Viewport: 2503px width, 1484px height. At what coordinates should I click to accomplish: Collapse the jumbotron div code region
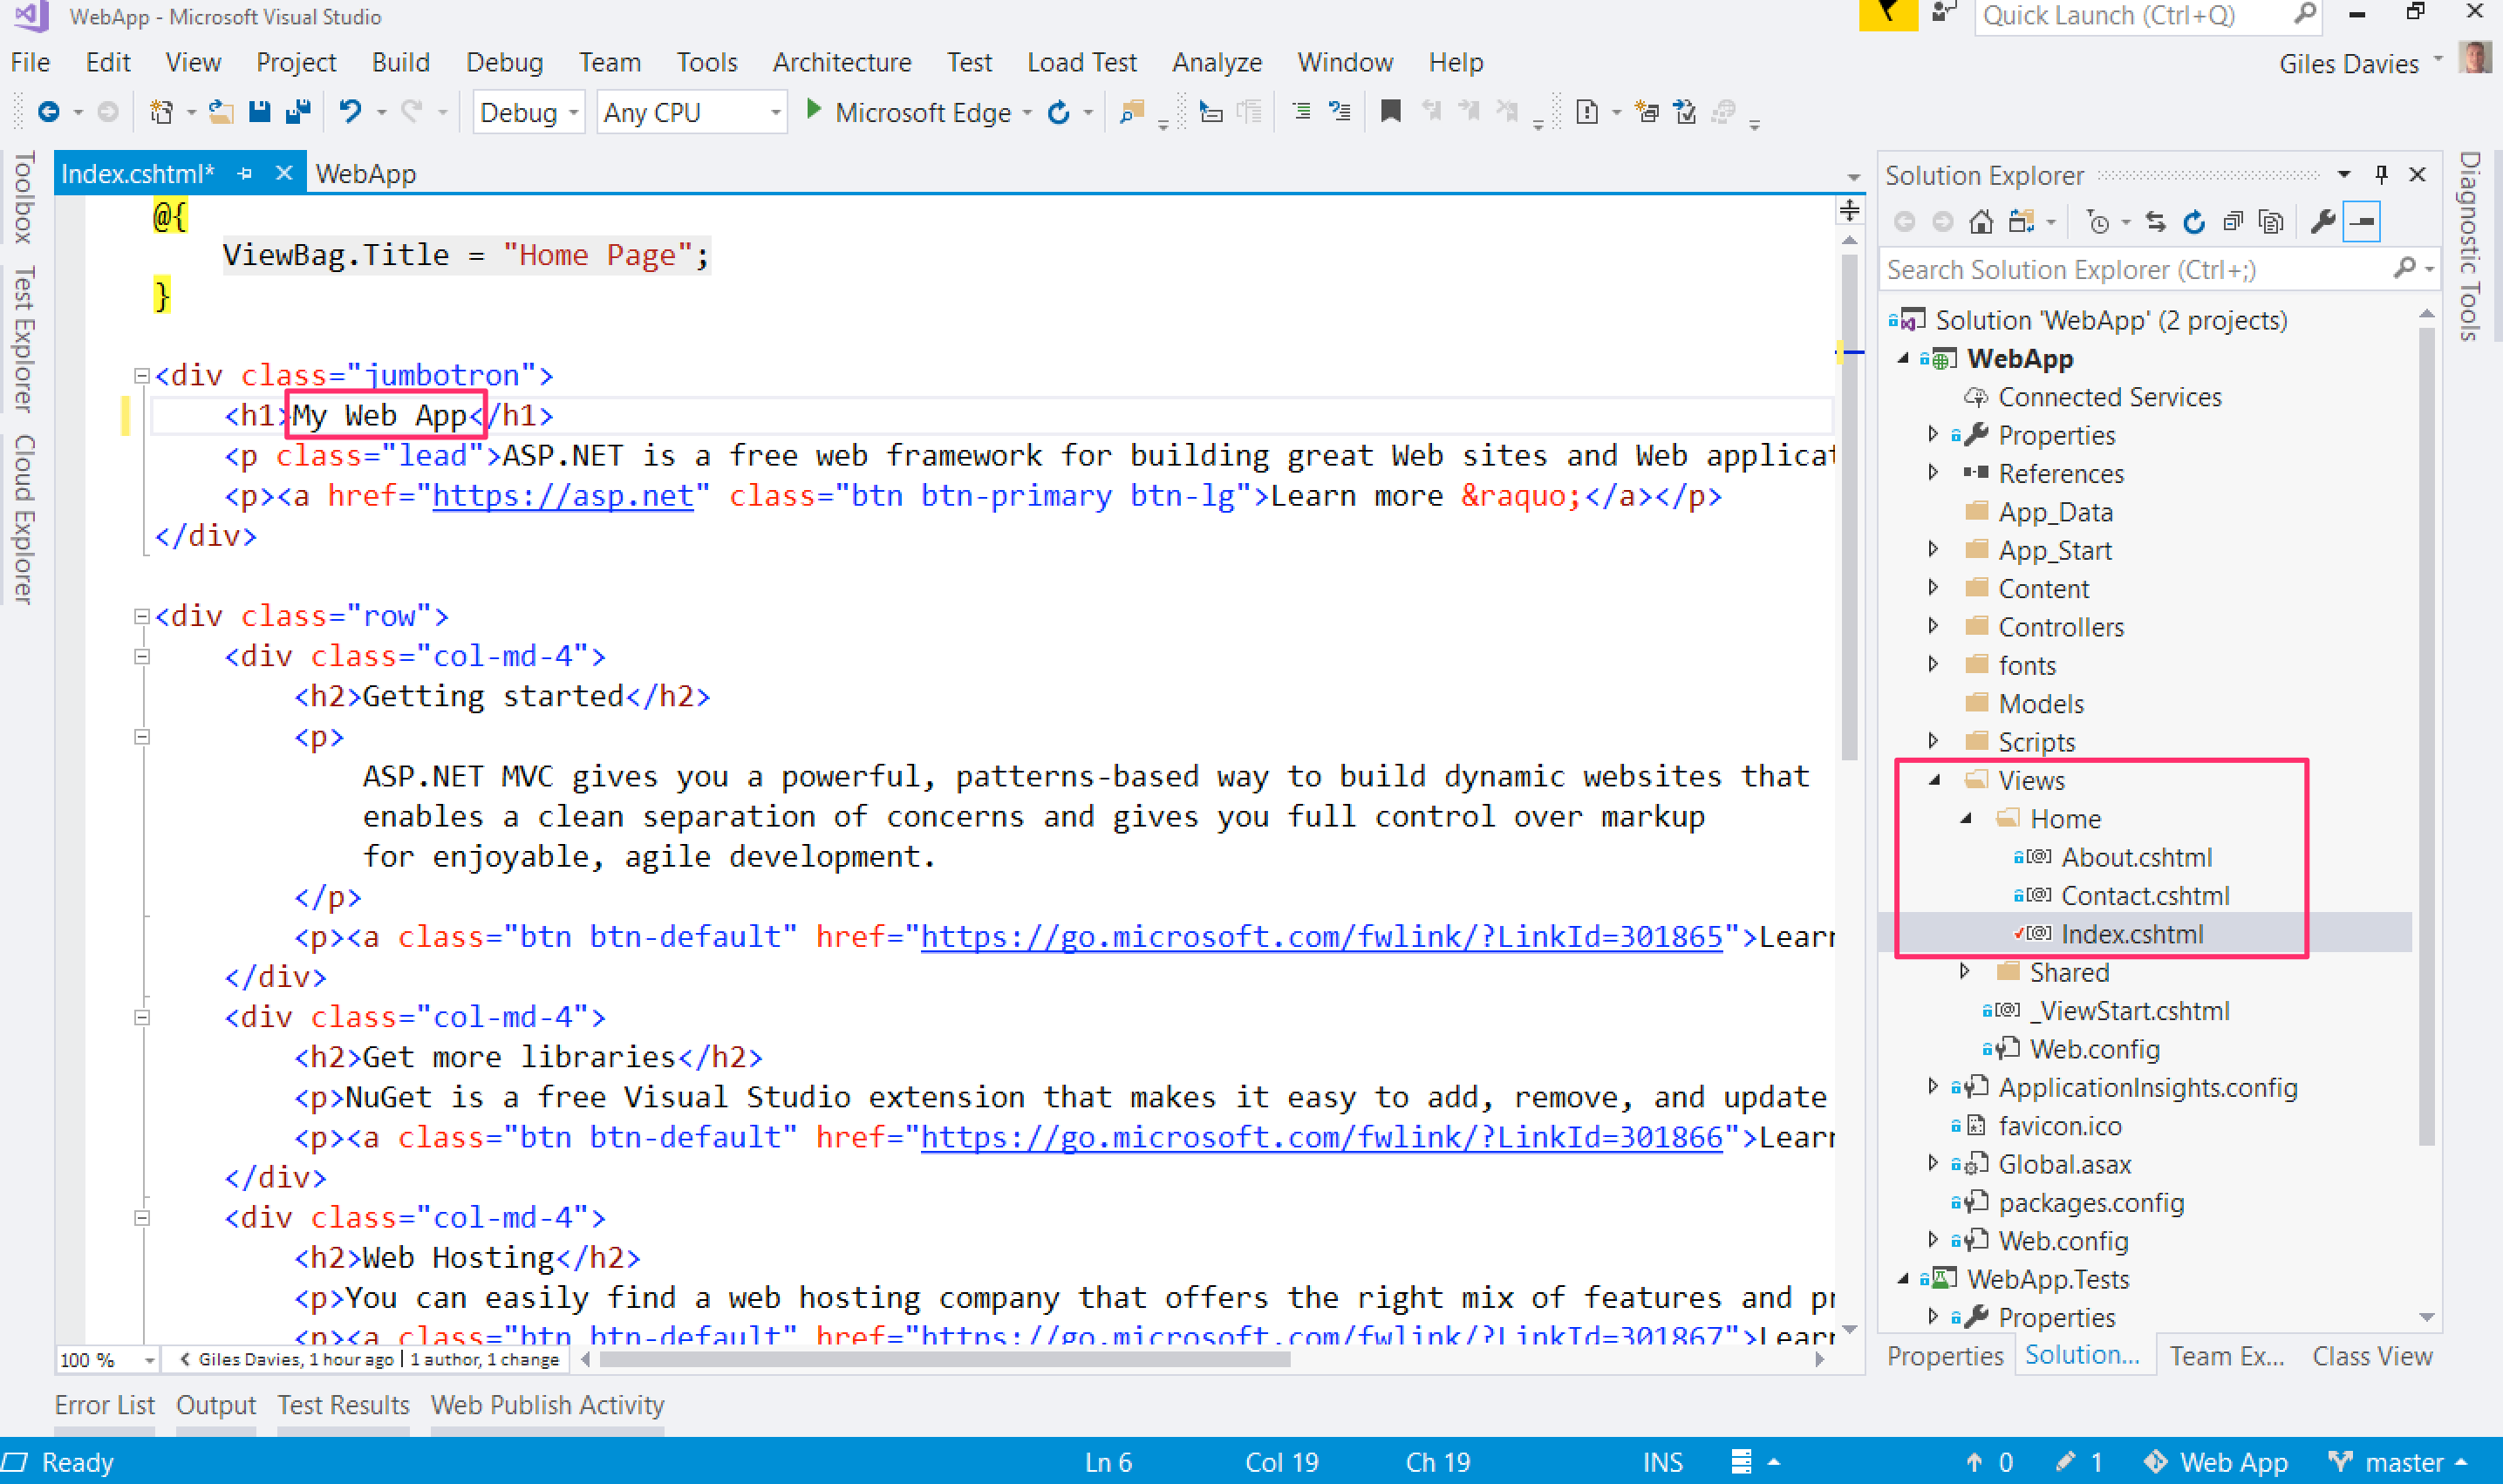point(141,376)
